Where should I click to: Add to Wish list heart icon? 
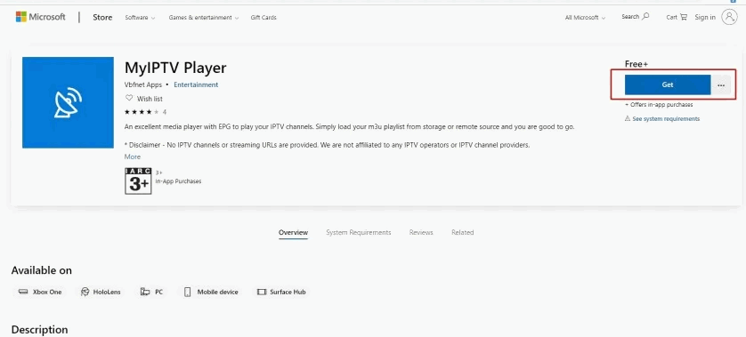pyautogui.click(x=128, y=99)
